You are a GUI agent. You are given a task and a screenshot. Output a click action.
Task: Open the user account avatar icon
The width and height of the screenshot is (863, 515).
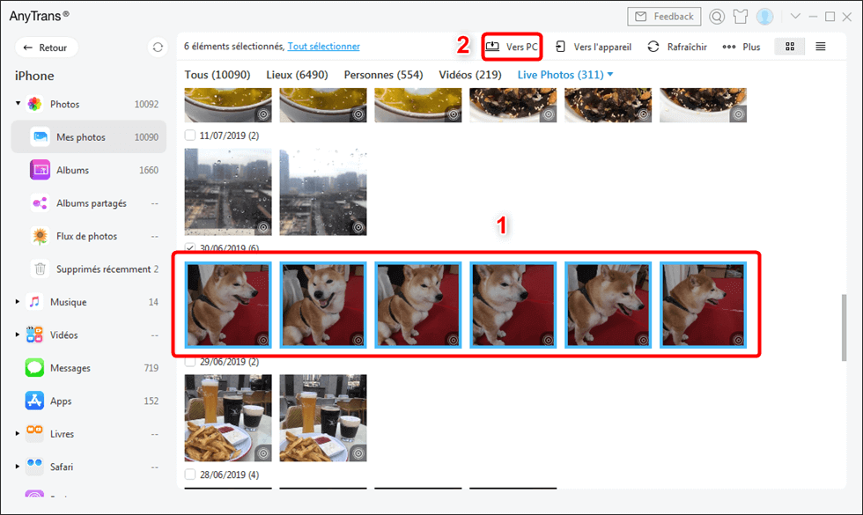pos(765,17)
